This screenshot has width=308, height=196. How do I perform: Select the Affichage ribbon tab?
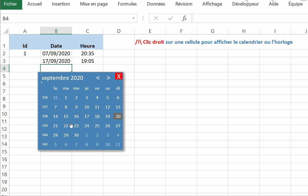212,4
